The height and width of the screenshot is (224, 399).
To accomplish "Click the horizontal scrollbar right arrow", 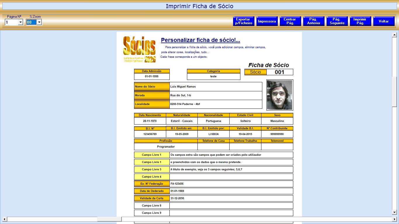I will (x=395, y=219).
